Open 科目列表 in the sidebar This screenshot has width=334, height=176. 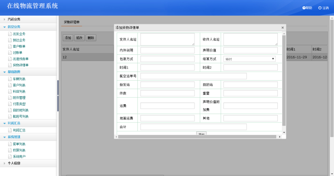(19, 91)
